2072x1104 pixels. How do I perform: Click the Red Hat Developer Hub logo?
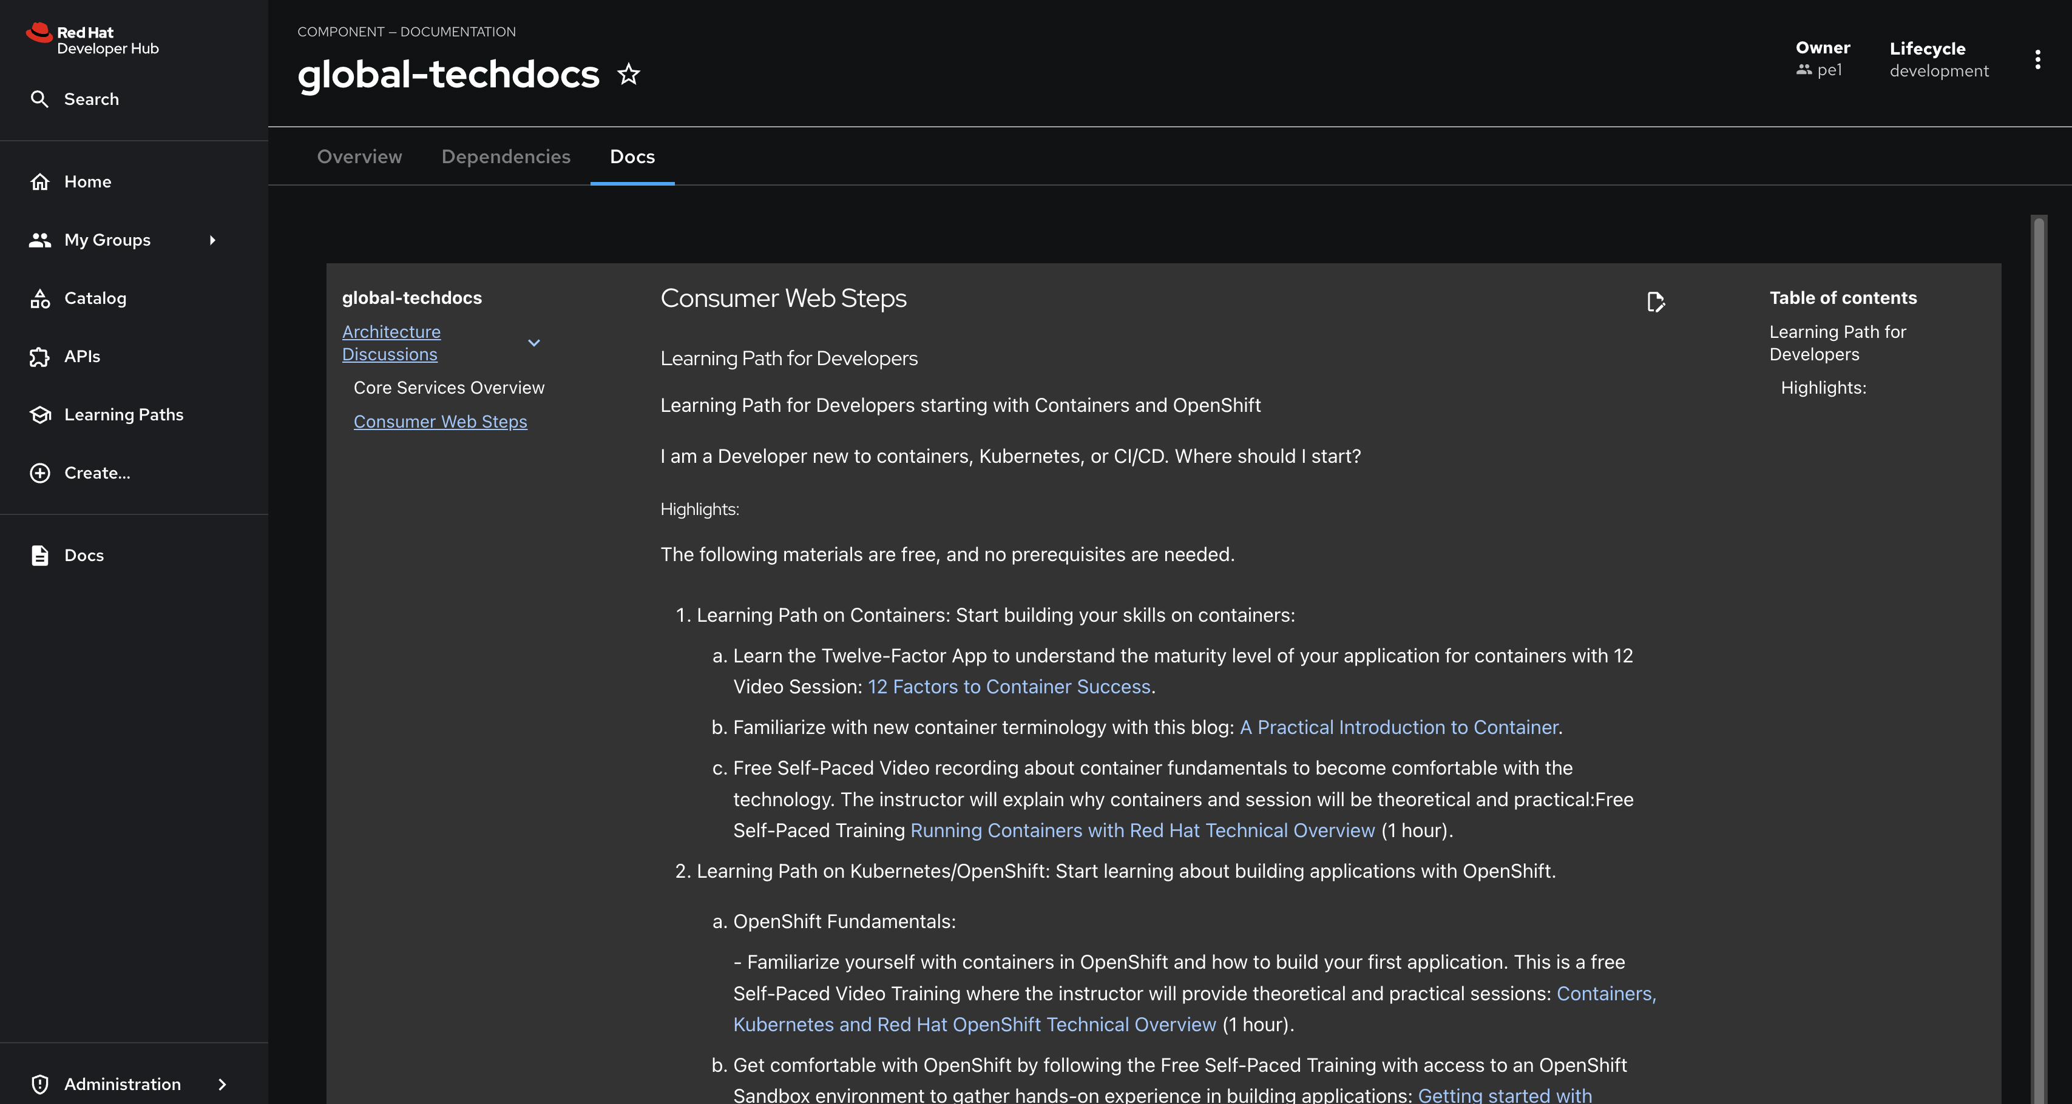92,40
